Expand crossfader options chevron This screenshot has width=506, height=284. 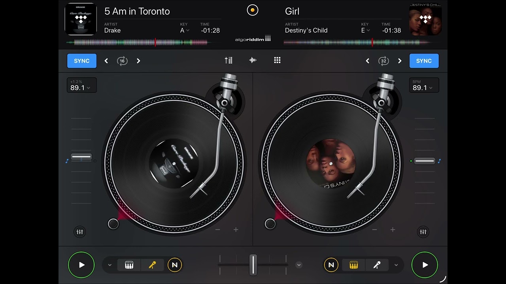pyautogui.click(x=299, y=265)
